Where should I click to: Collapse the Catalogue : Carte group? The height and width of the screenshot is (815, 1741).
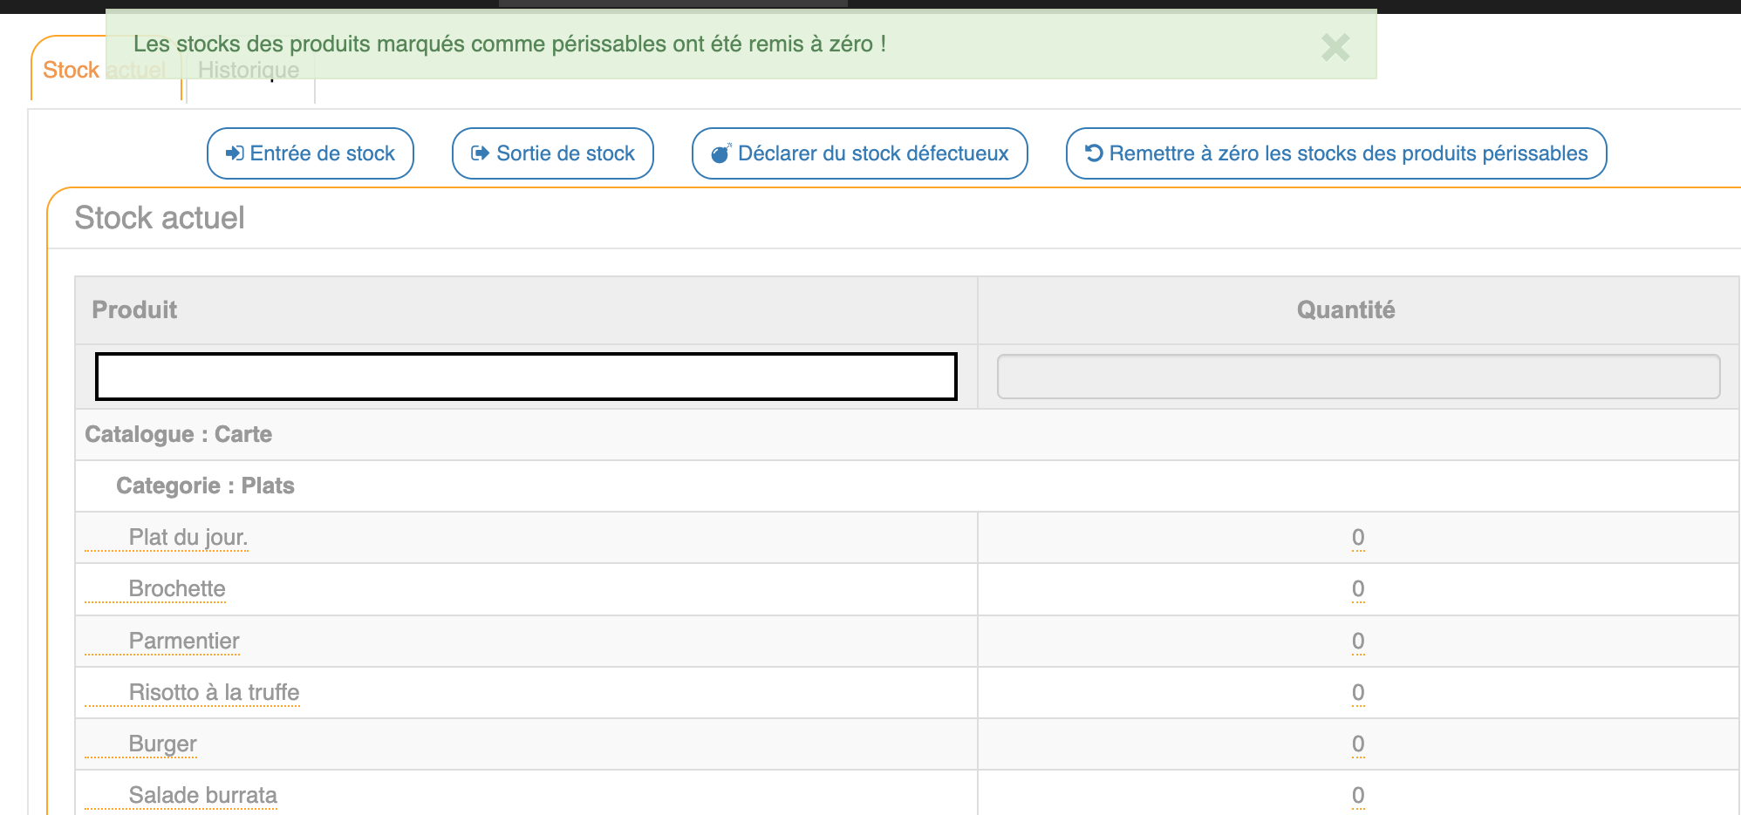pos(179,434)
